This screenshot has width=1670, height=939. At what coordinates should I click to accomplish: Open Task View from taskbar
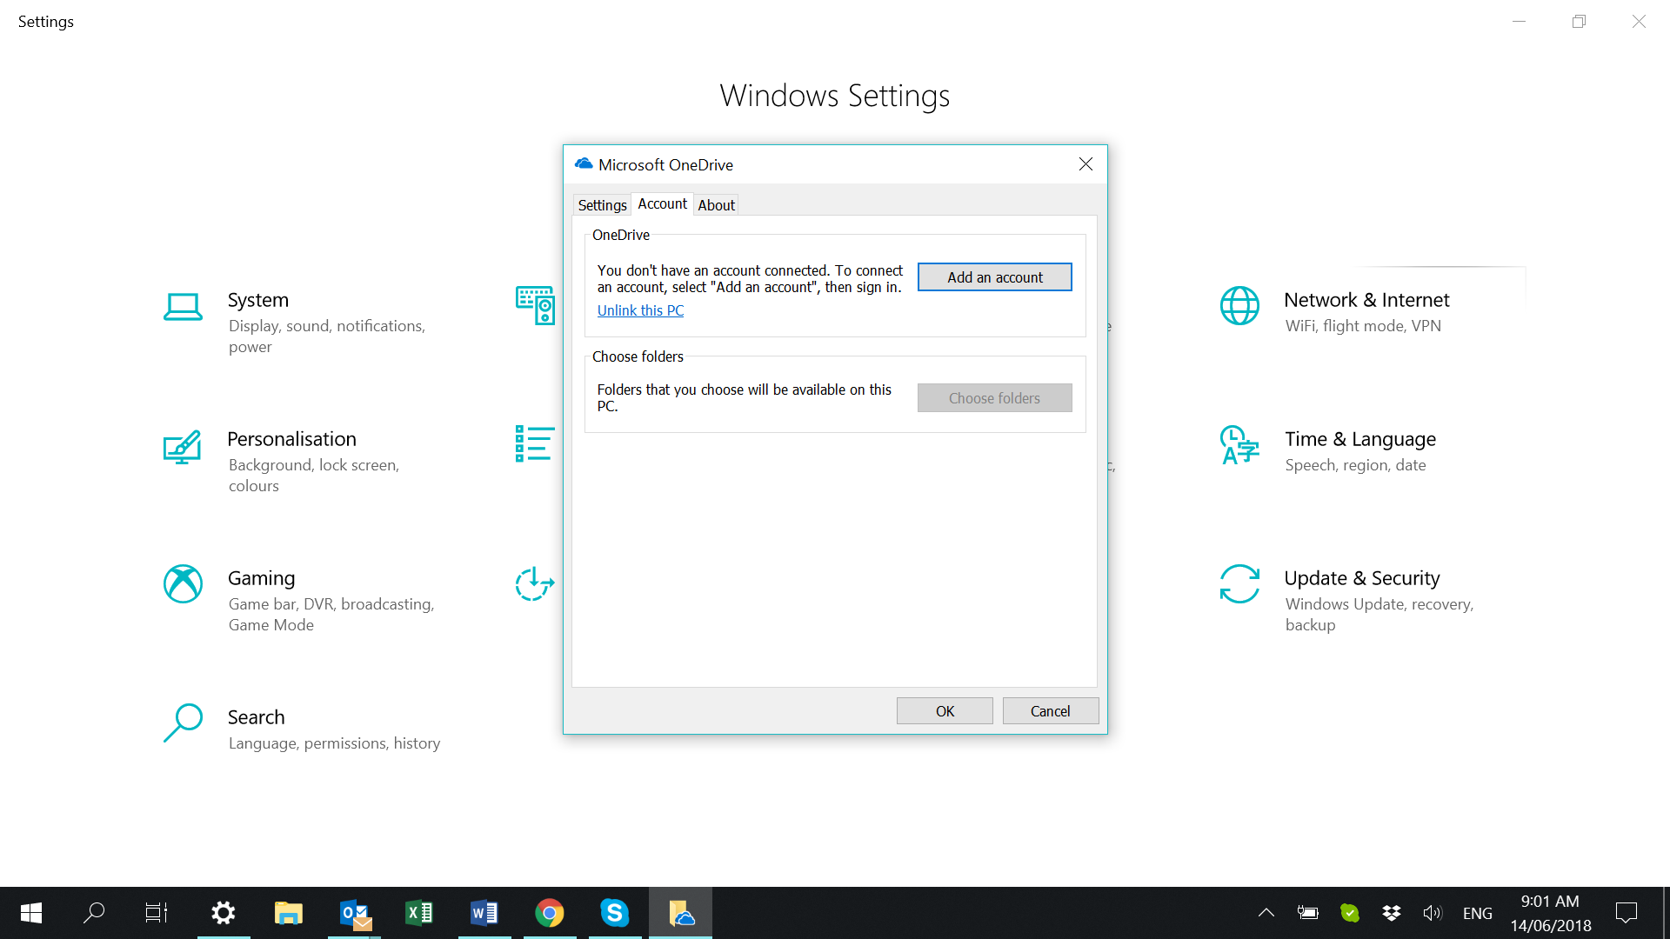(x=157, y=913)
